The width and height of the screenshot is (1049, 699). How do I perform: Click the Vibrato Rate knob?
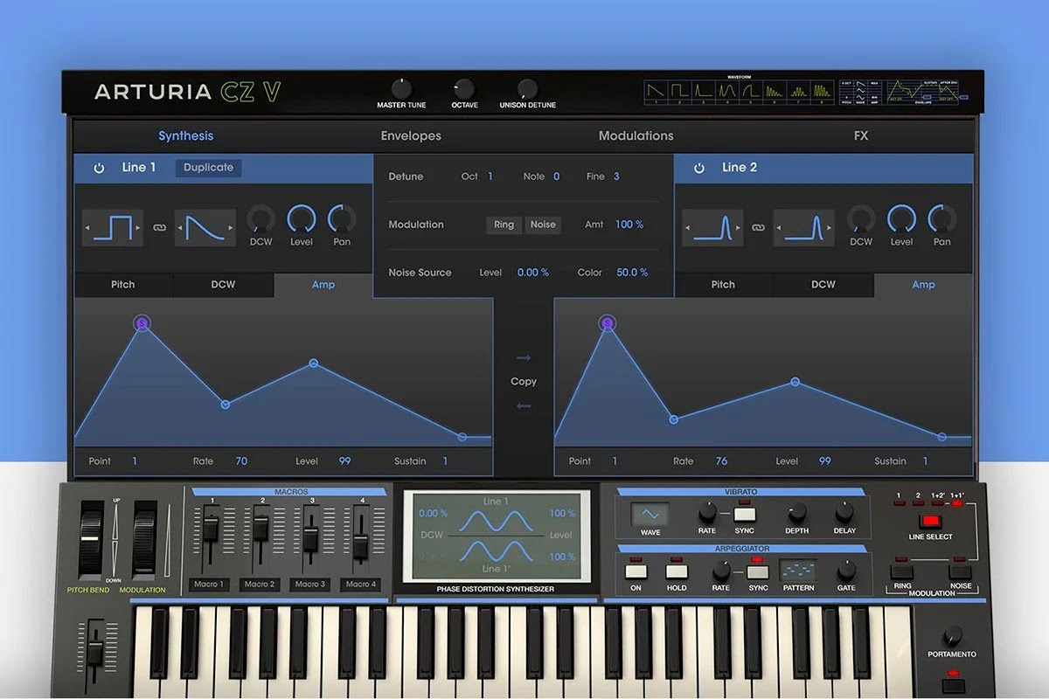706,513
